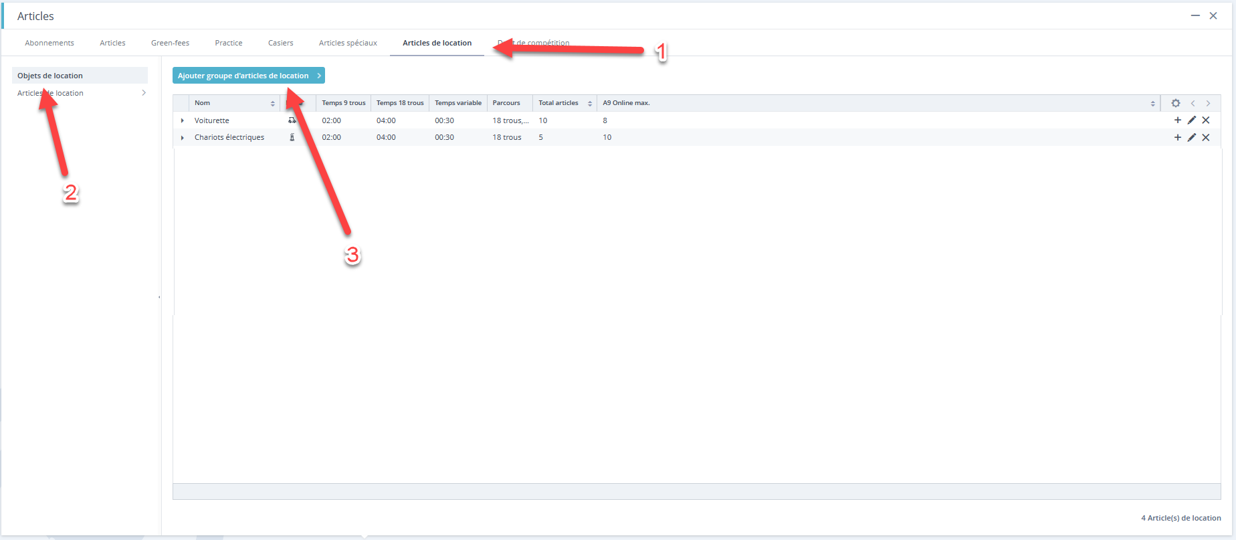Open the Casiers tab
Viewport: 1236px width, 540px height.
(281, 43)
